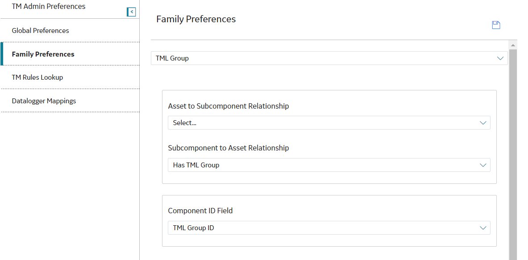Click the TM Admin Preferences heading

click(x=49, y=6)
